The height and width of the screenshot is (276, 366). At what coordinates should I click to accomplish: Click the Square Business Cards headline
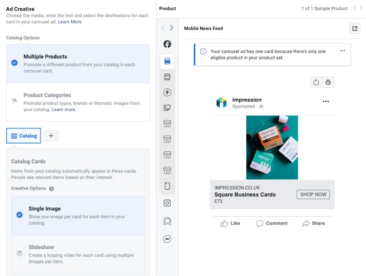coord(245,194)
